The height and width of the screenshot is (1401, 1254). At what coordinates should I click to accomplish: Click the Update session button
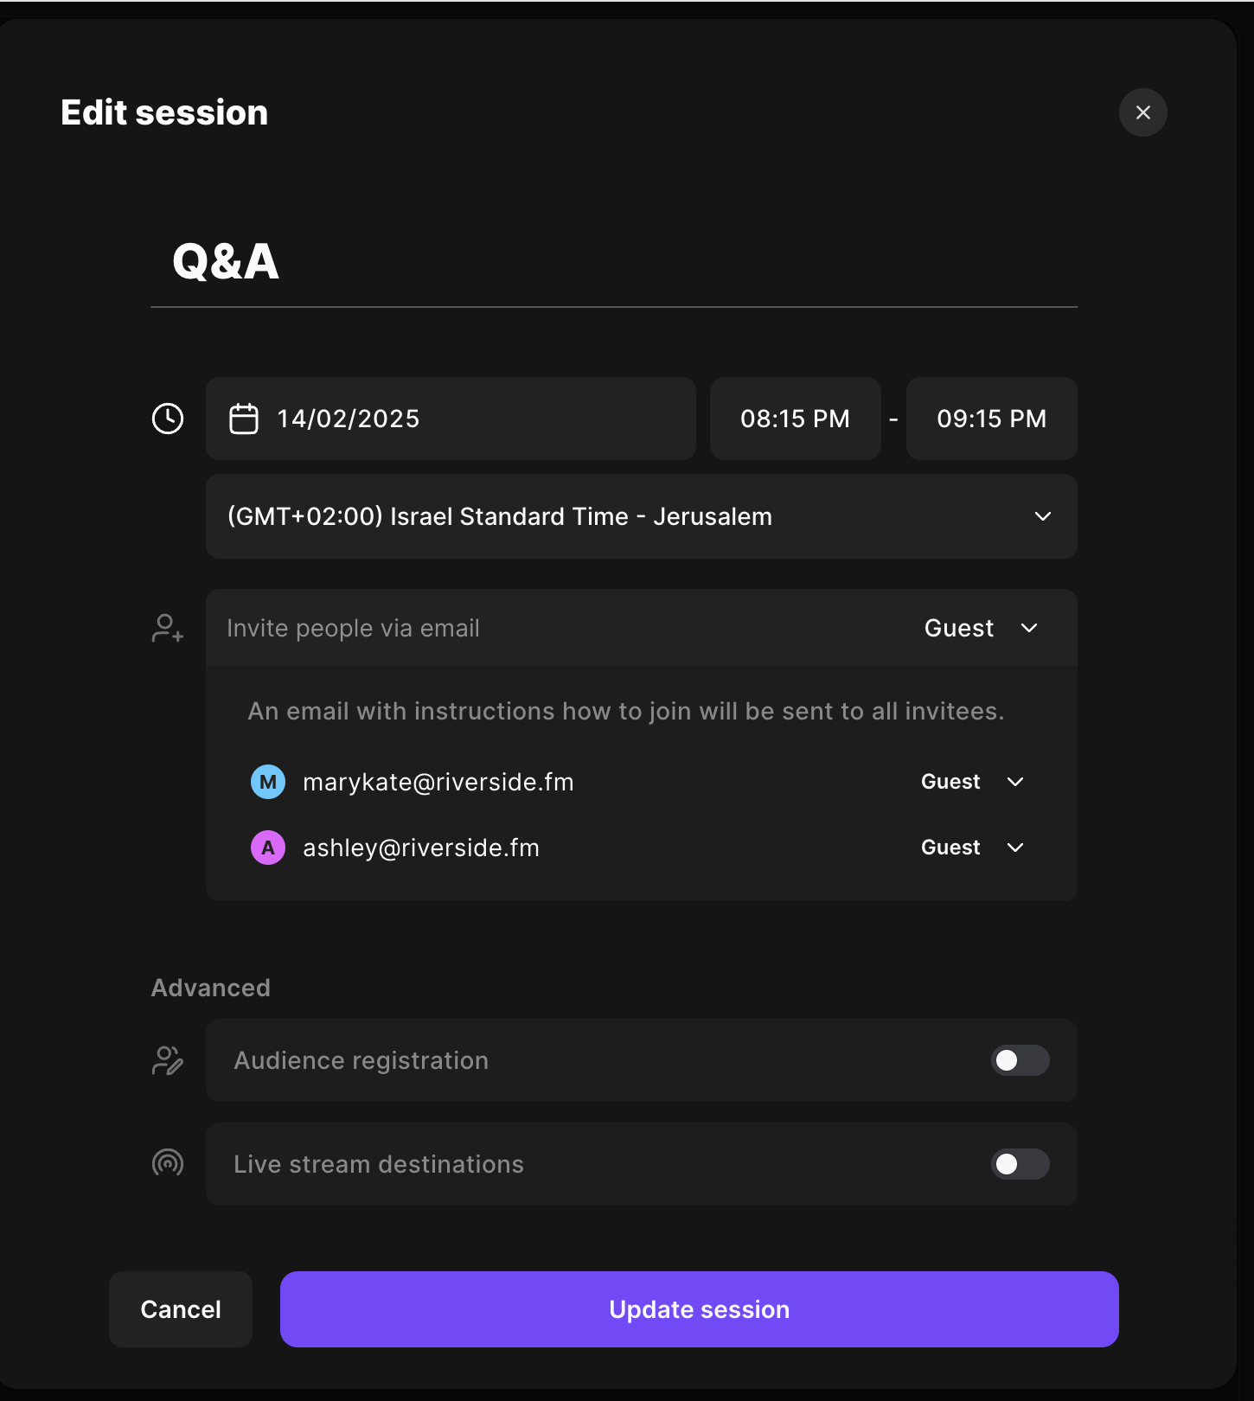[699, 1309]
